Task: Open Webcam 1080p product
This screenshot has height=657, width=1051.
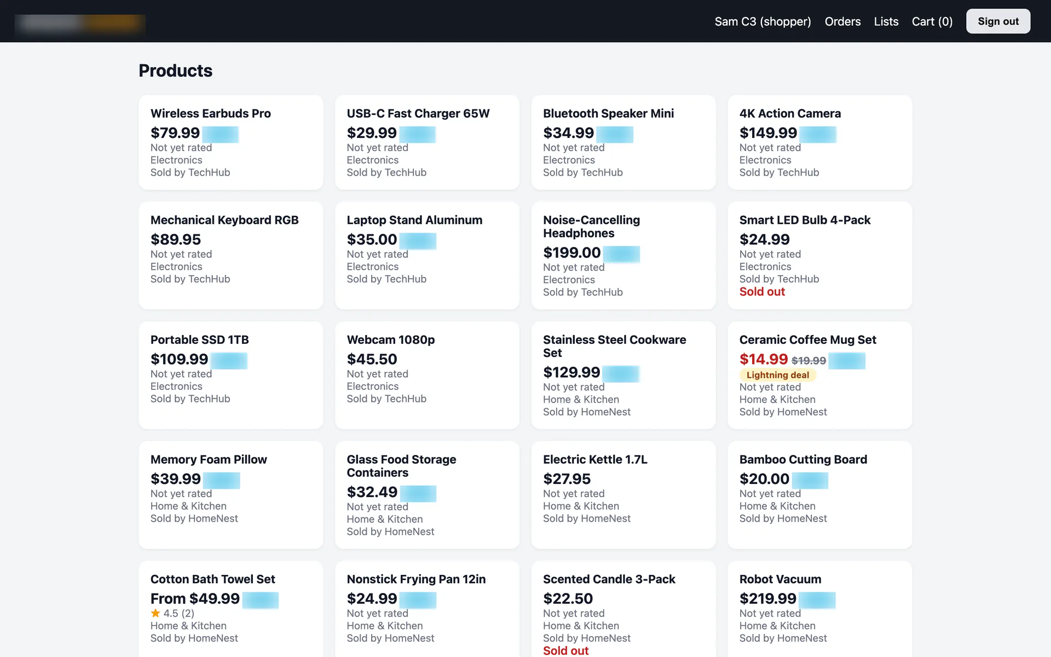Action: tap(391, 339)
